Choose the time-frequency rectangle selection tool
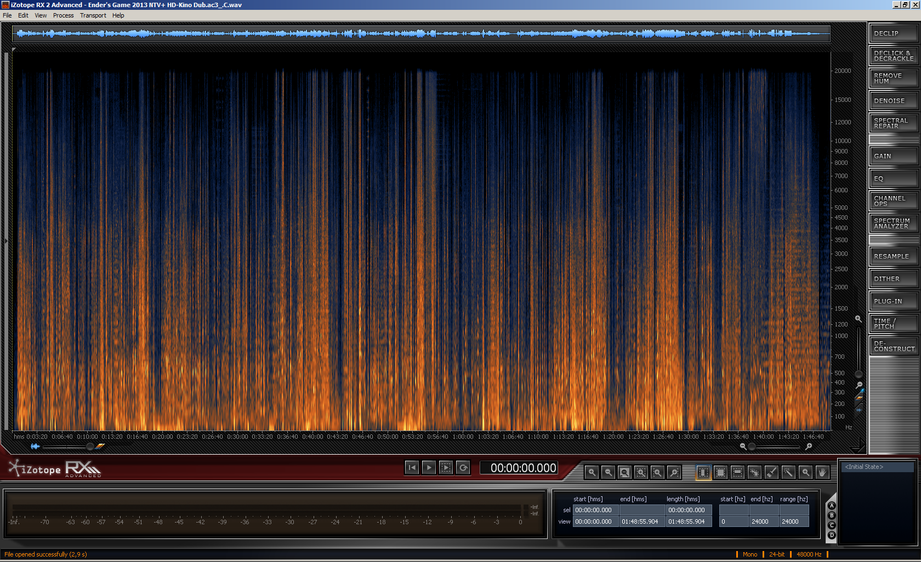The height and width of the screenshot is (562, 921). click(x=721, y=472)
